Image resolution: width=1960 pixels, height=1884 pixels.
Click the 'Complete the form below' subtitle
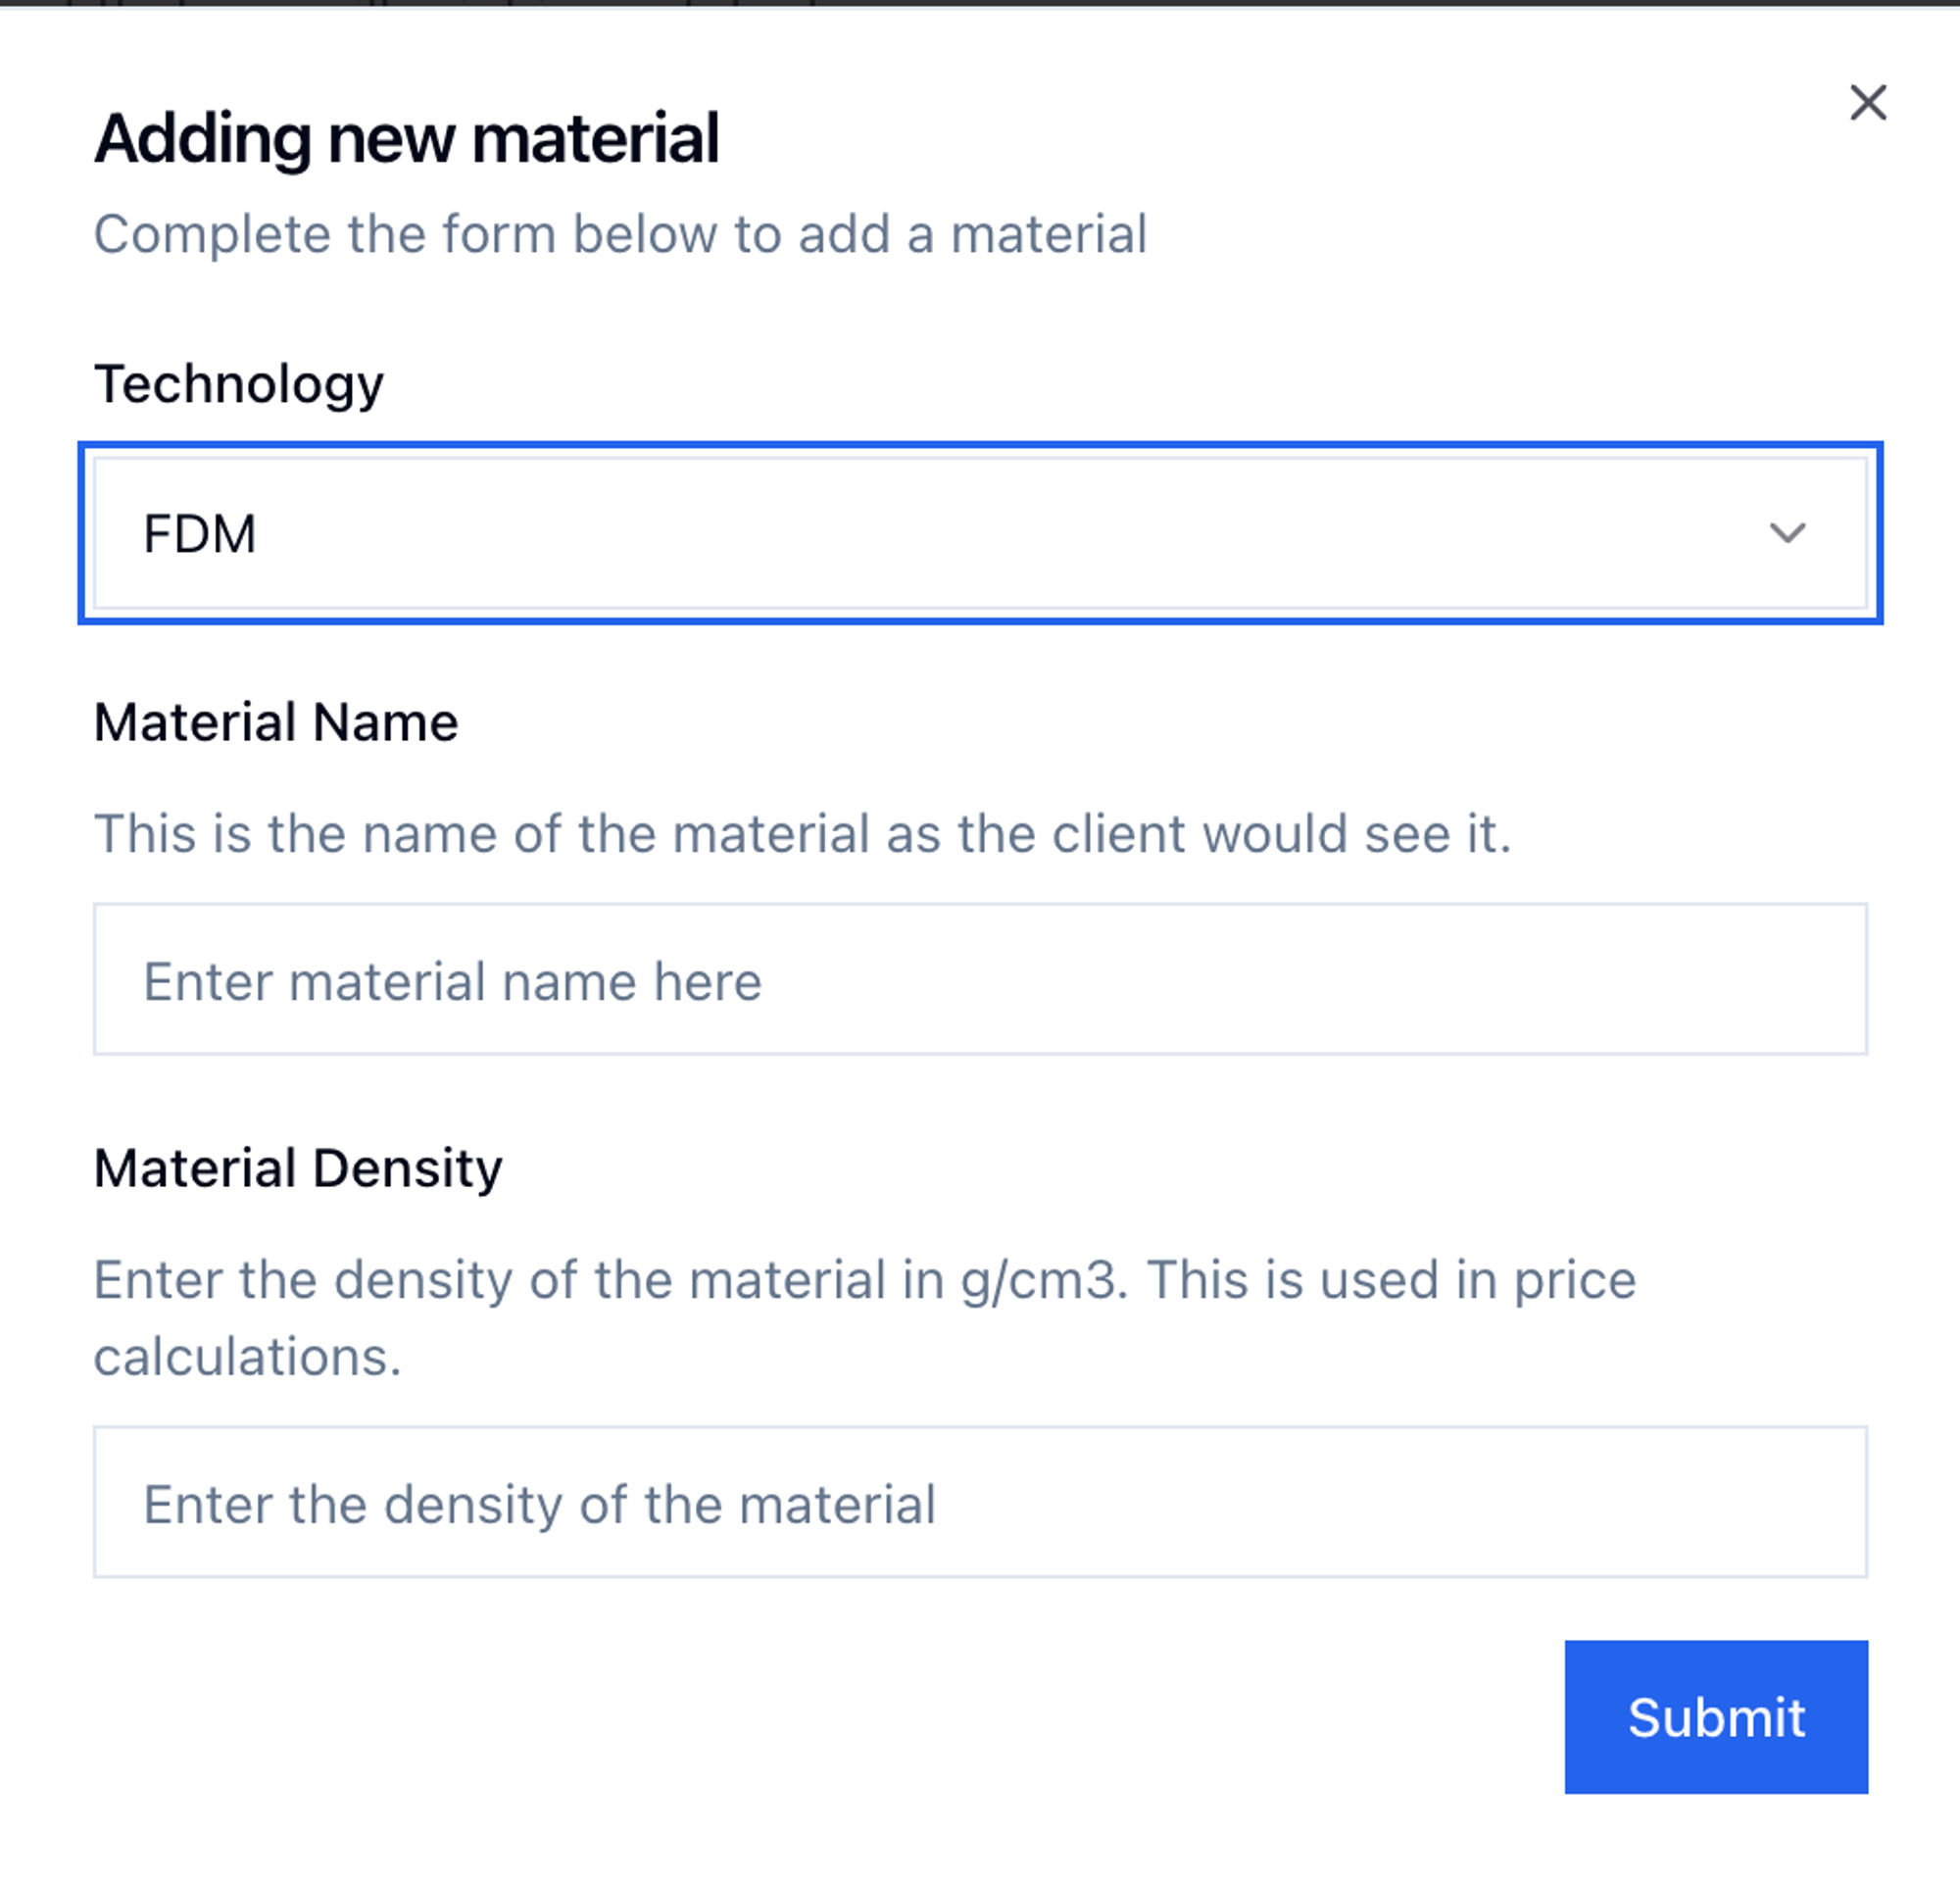click(x=620, y=235)
